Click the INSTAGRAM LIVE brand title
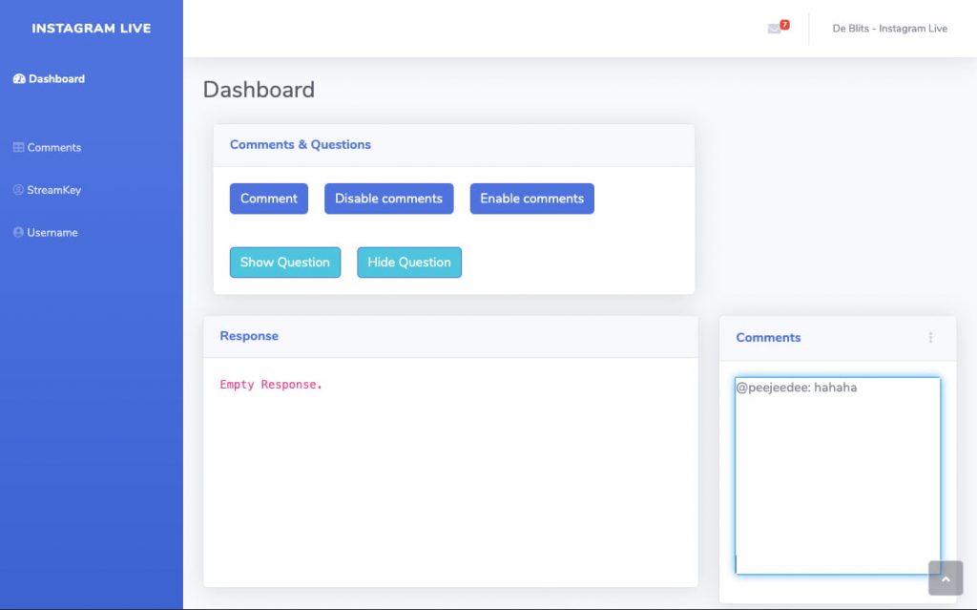This screenshot has width=977, height=610. (x=92, y=29)
